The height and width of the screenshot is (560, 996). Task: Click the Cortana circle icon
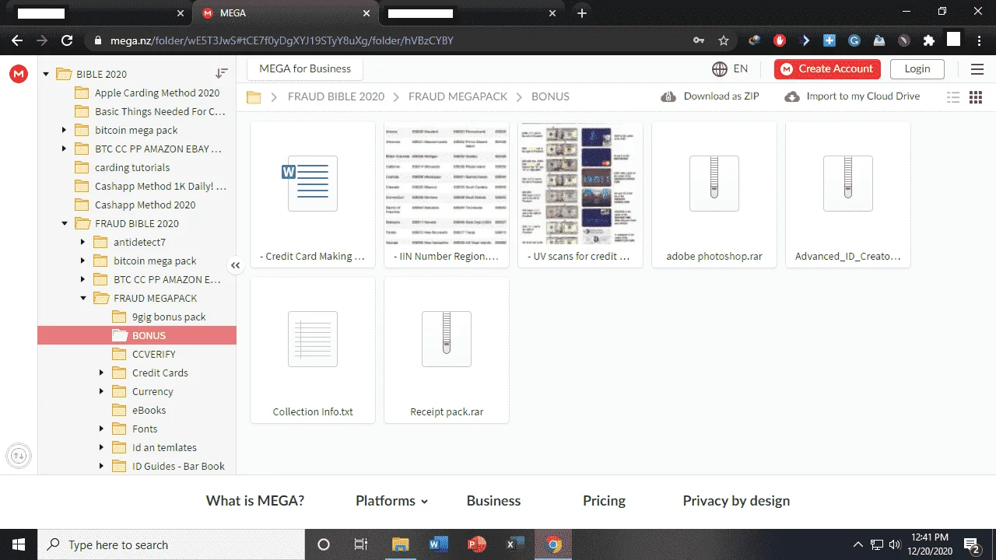coord(324,544)
